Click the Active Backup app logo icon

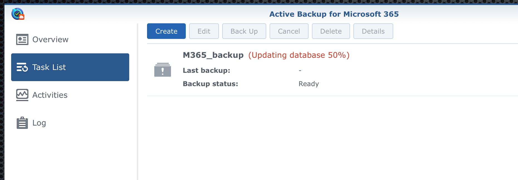click(x=18, y=14)
